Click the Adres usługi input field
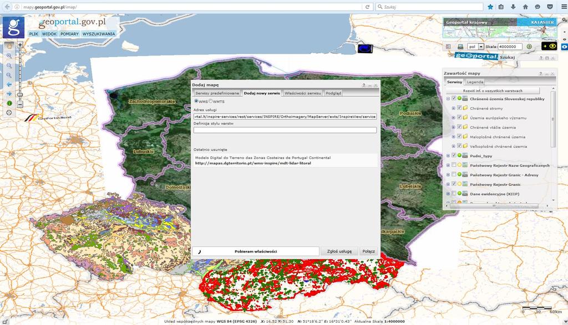This screenshot has height=325, width=568. pos(285,116)
